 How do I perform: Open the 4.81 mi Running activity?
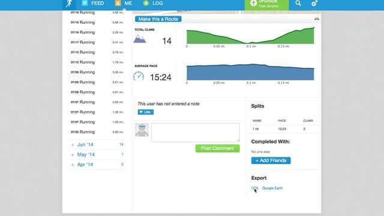point(97,92)
